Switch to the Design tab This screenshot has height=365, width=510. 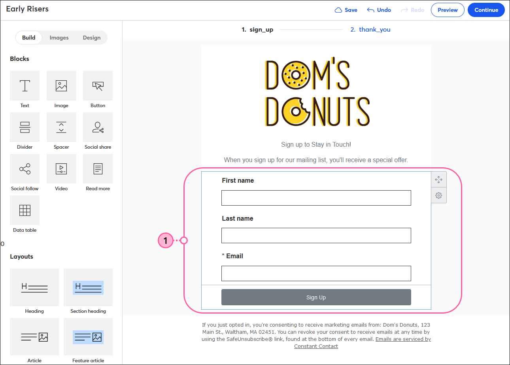[92, 38]
